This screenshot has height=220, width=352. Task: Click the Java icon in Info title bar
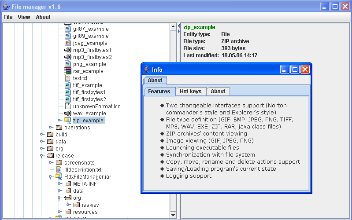pos(147,70)
